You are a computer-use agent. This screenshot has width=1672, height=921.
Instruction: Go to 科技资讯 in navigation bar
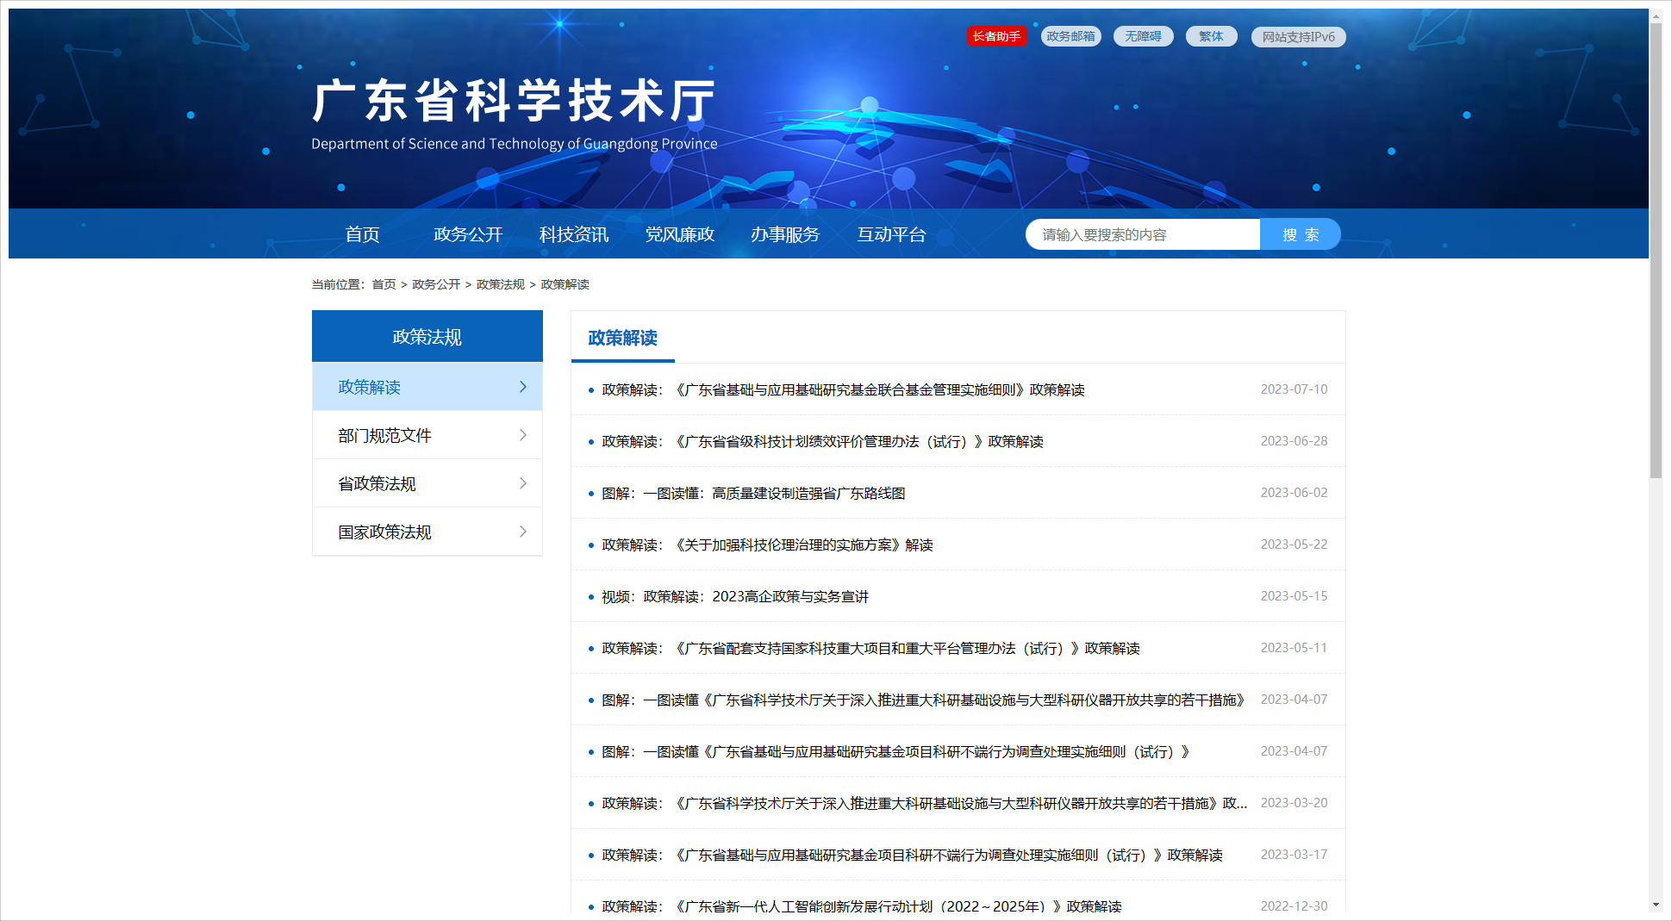(574, 234)
